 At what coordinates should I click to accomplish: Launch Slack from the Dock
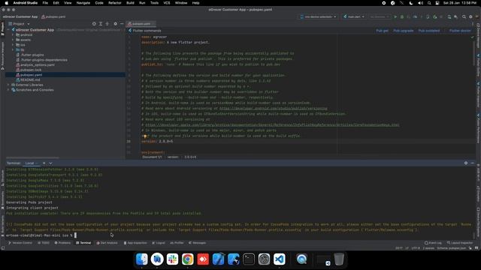172,259
